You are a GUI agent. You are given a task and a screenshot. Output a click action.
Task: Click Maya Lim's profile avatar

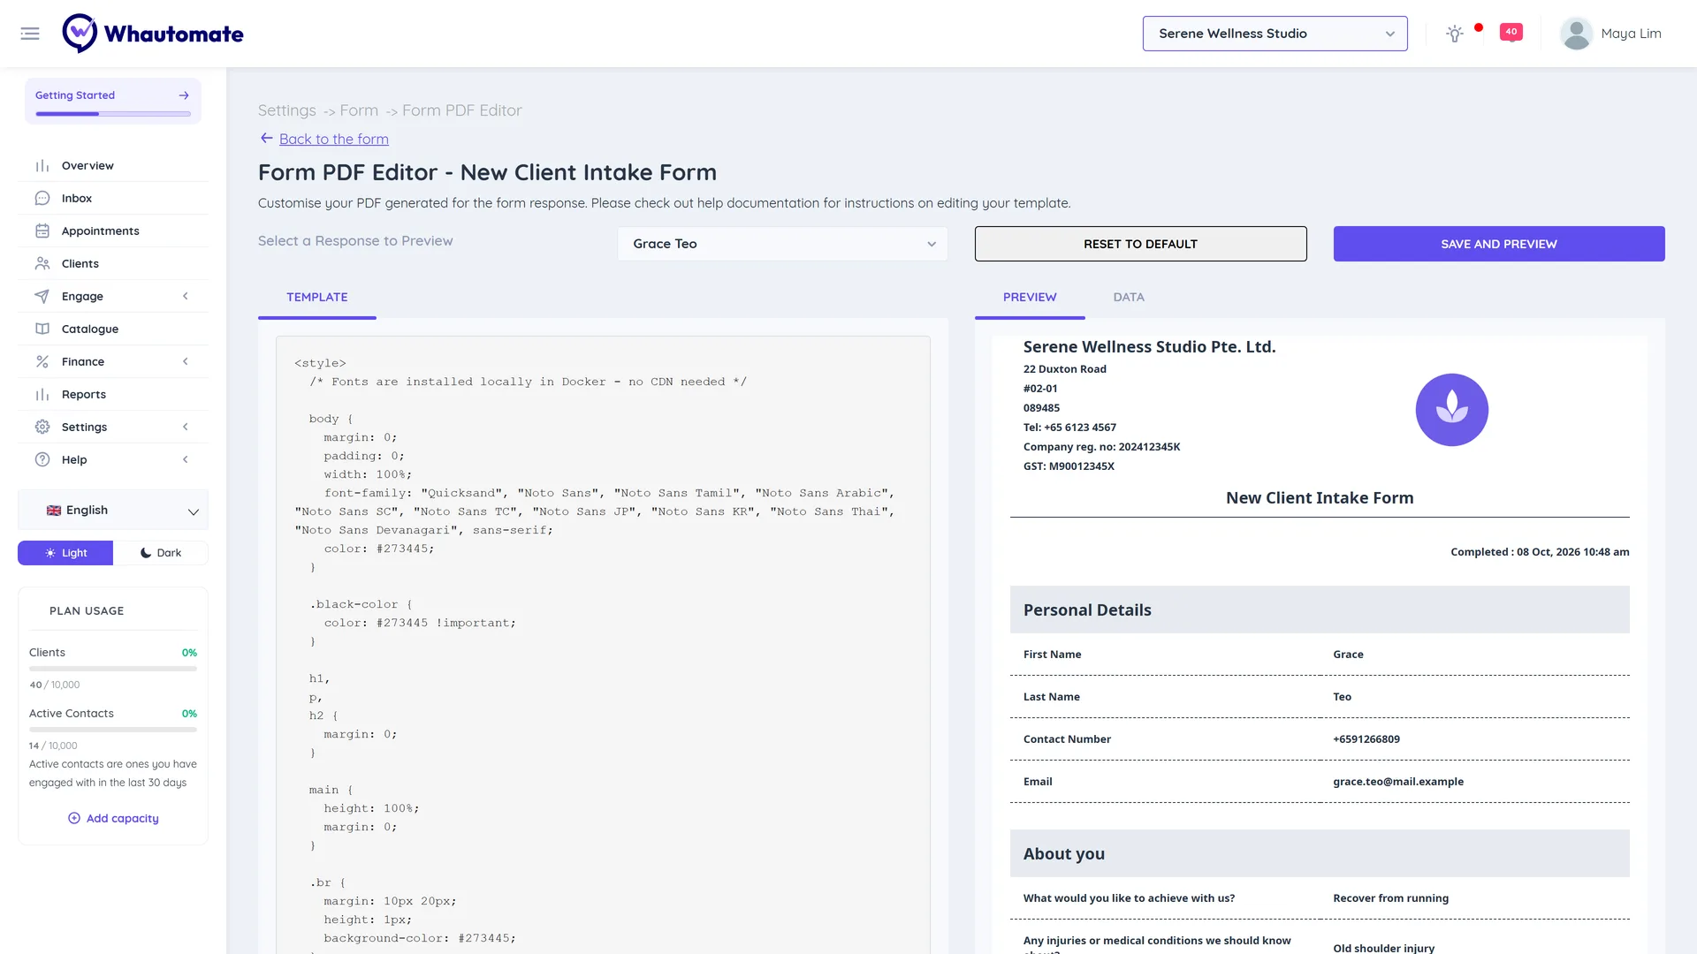1576,34
